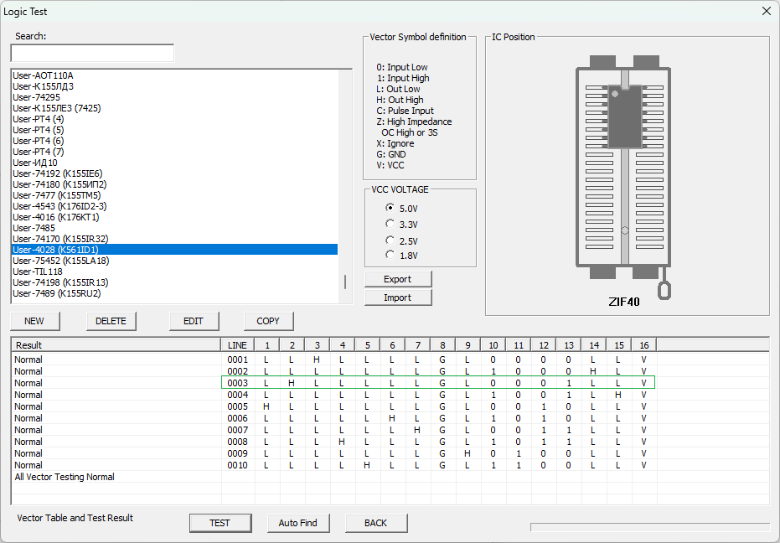This screenshot has height=543, width=780.
Task: Export the vector definitions
Action: [398, 279]
